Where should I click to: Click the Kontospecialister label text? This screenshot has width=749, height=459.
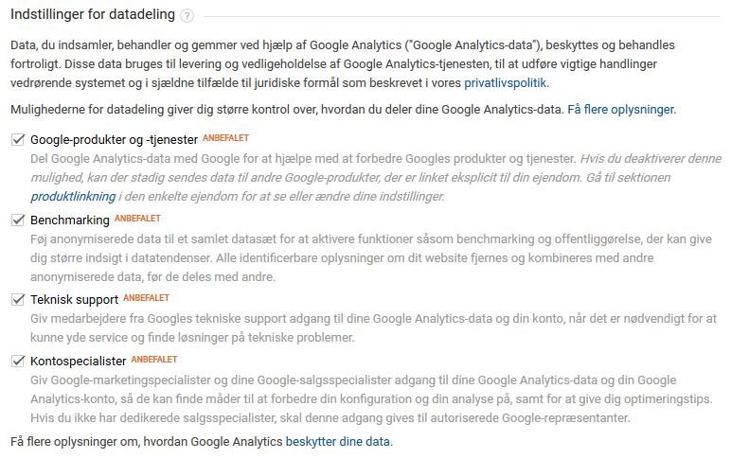[79, 362]
